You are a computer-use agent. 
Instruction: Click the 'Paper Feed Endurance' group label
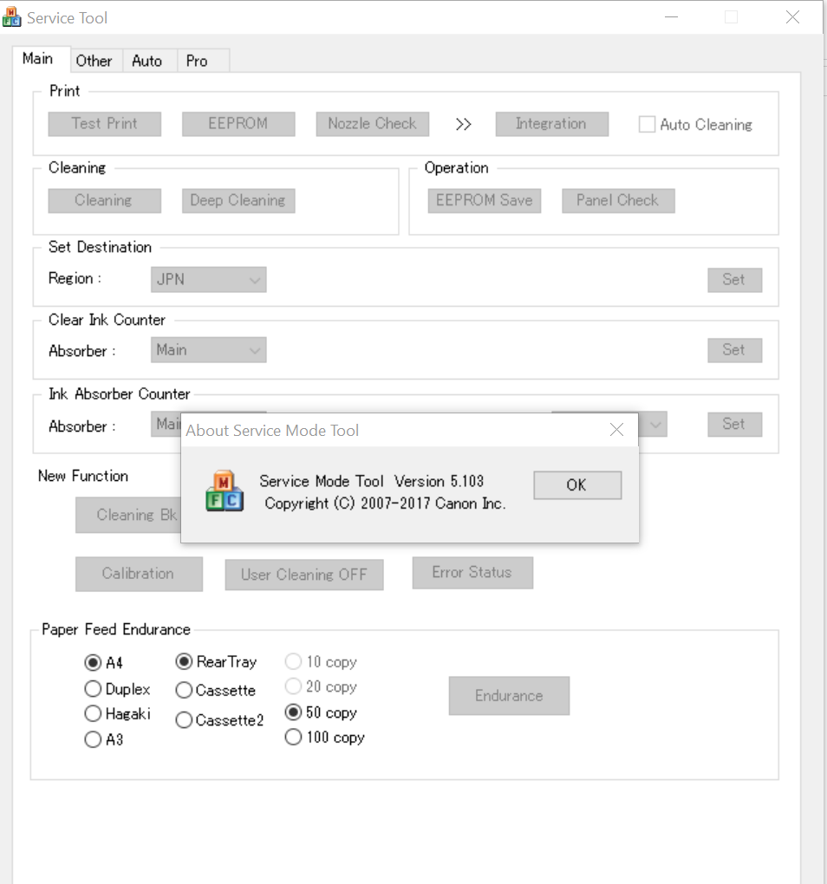click(116, 629)
